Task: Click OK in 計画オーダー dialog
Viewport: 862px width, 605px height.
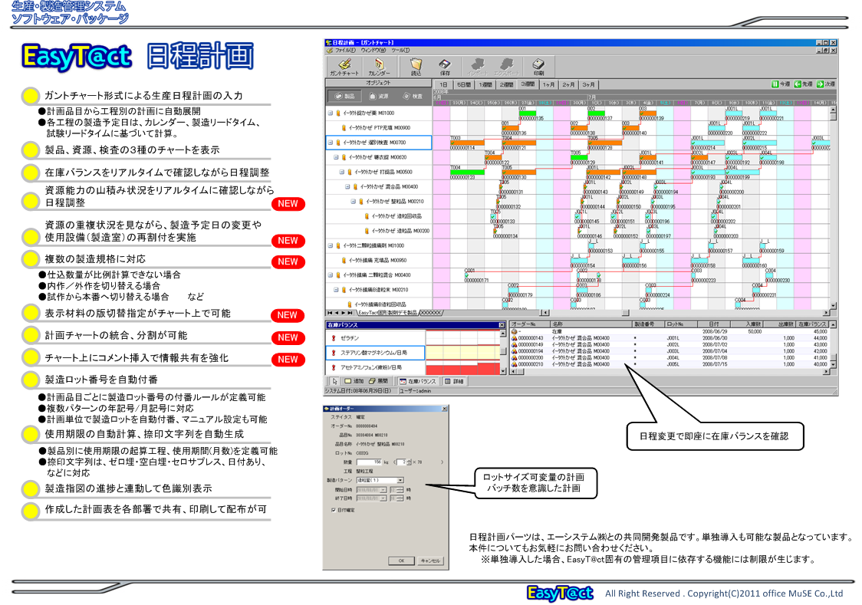Action: 401,561
